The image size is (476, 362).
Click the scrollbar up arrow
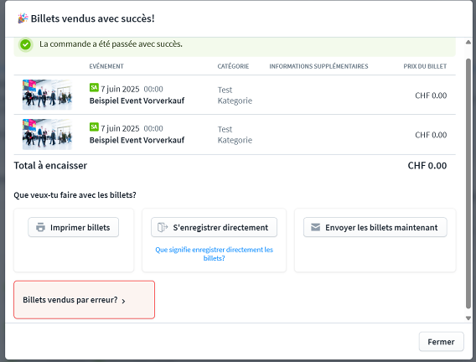(x=468, y=42)
